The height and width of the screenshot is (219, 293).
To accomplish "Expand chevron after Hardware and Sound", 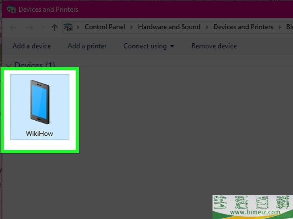I will click(207, 27).
